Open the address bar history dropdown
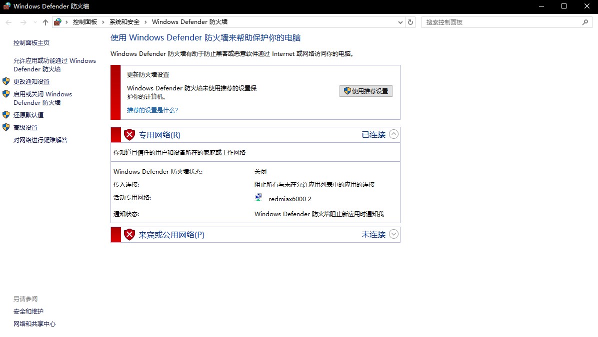This screenshot has width=598, height=337. pos(400,22)
